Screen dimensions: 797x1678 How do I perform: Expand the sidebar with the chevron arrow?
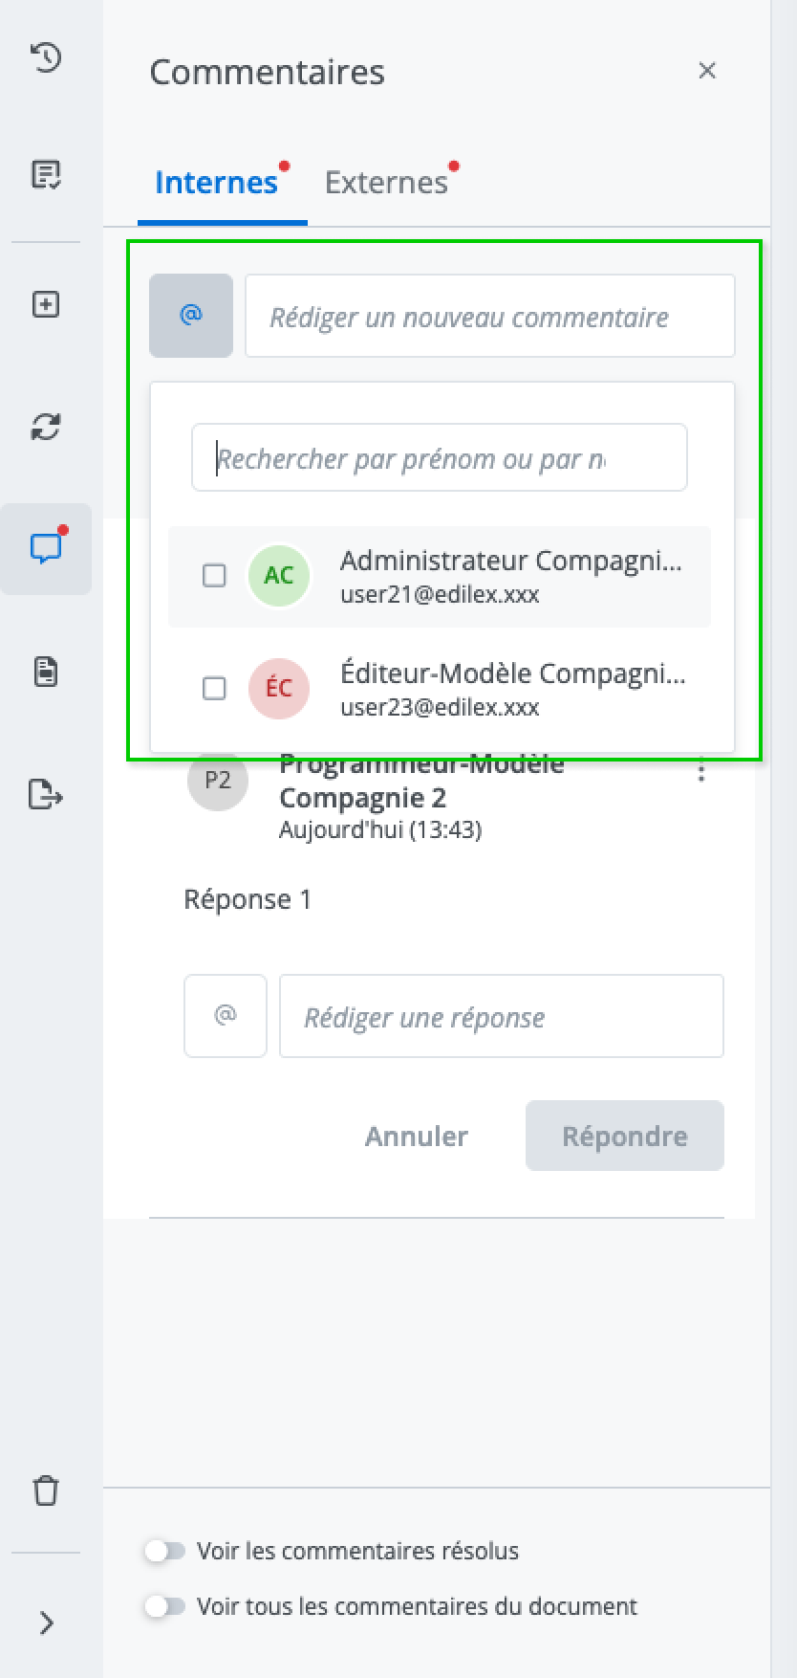[x=46, y=1623]
